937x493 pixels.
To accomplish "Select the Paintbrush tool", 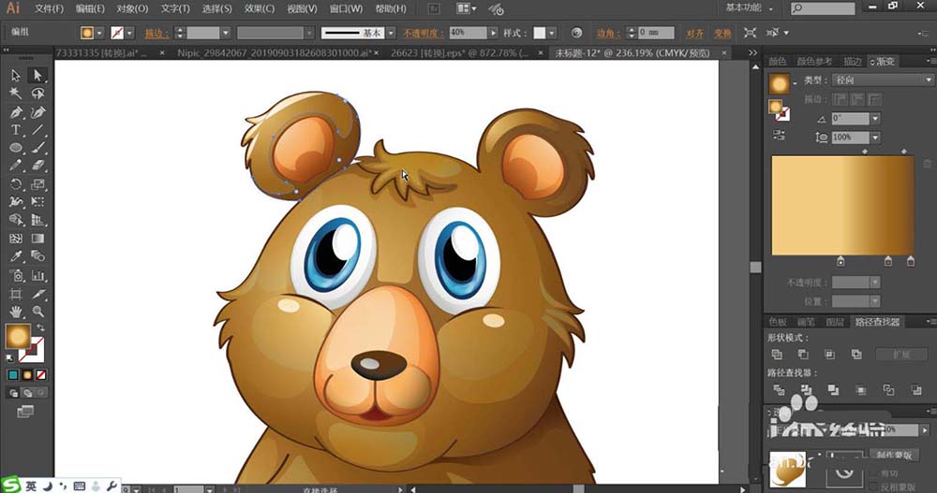I will 37,148.
